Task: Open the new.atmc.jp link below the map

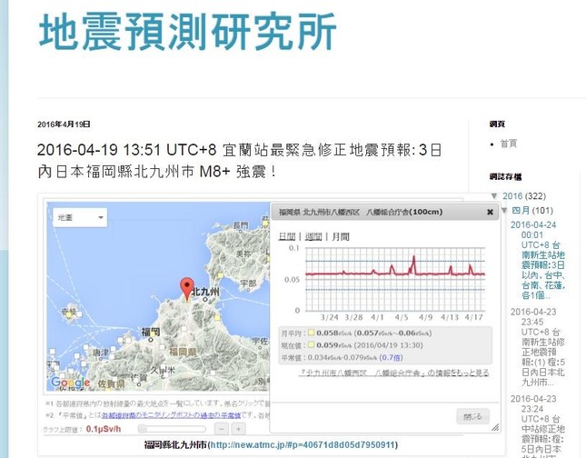Action: point(303,445)
